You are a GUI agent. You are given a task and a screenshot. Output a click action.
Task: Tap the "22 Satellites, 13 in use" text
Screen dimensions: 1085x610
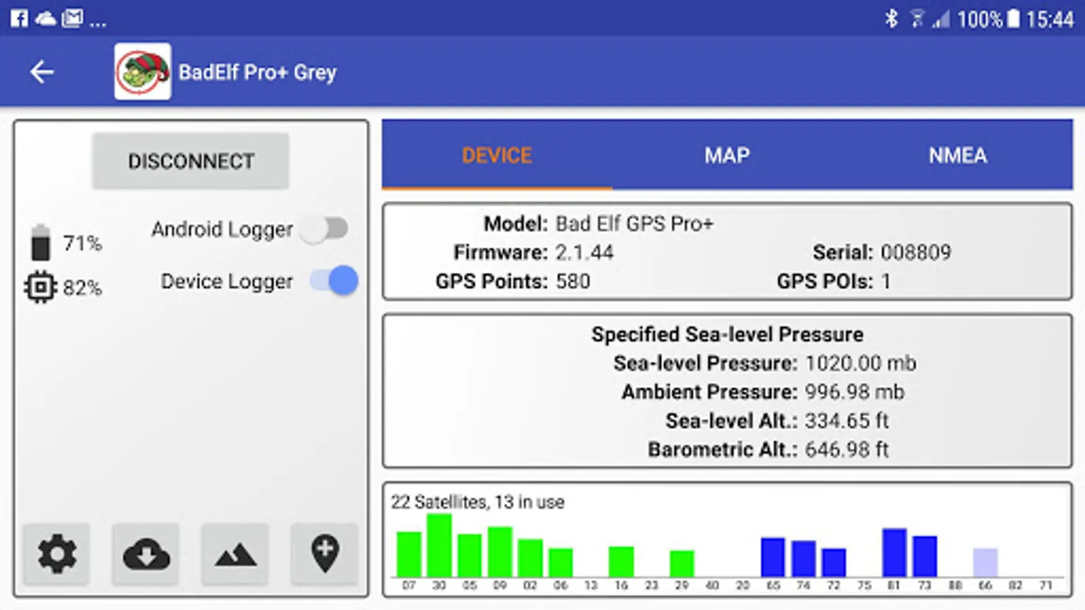coord(477,502)
